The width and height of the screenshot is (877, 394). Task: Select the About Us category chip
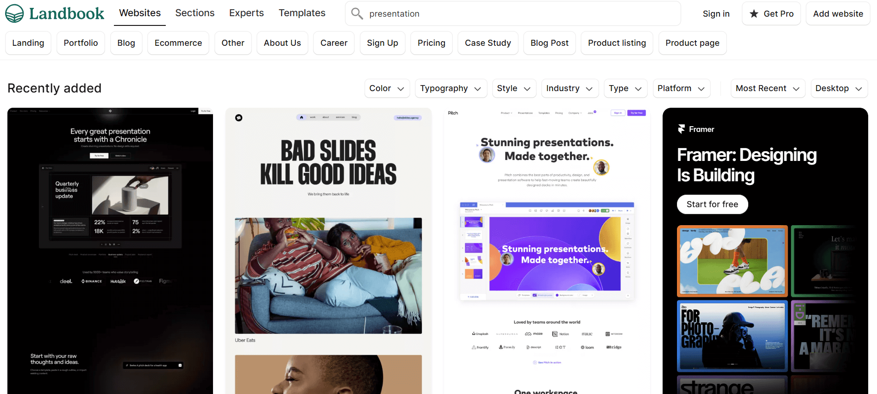(x=282, y=43)
